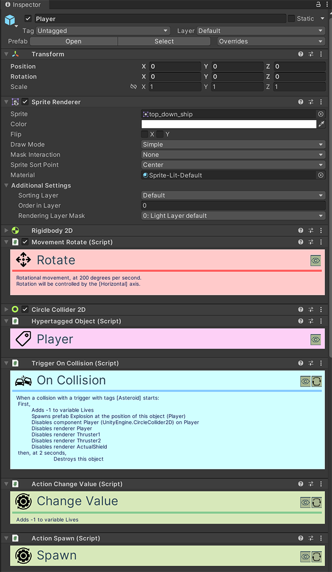Collapse the Additional Settings foldout
Viewport: 332px width, 572px height.
6,185
